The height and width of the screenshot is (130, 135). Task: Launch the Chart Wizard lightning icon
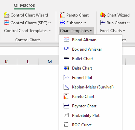(103, 15)
